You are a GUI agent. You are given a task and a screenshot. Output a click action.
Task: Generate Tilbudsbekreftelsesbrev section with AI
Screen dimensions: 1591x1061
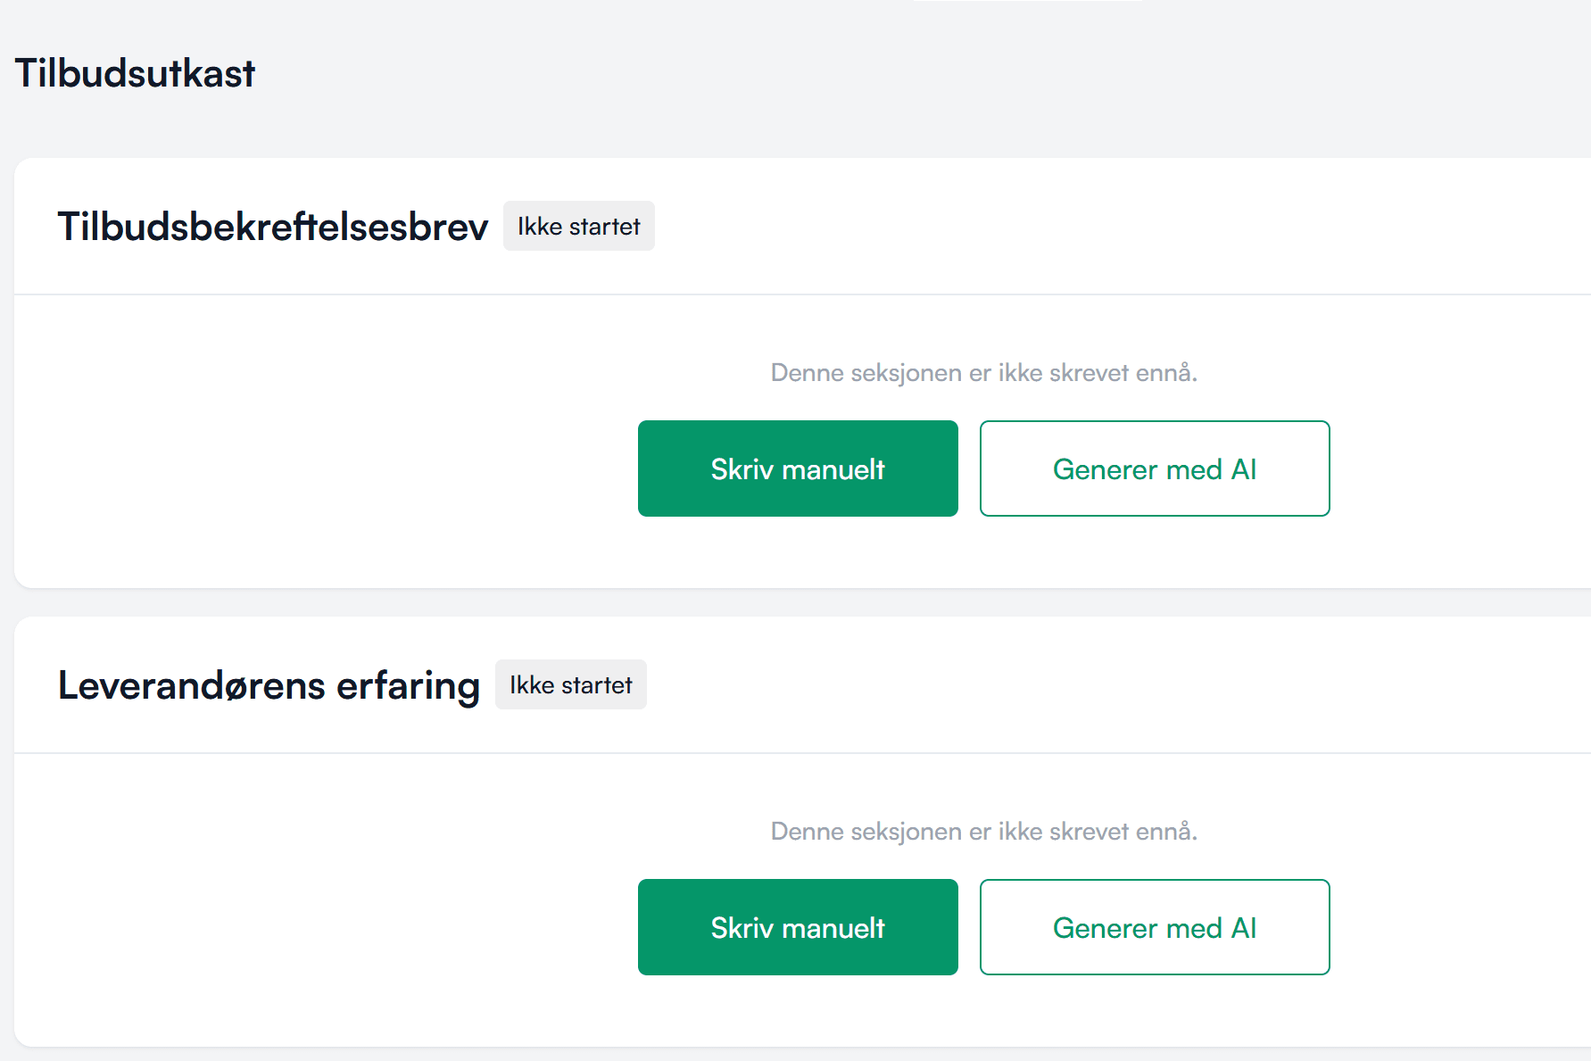click(x=1155, y=468)
